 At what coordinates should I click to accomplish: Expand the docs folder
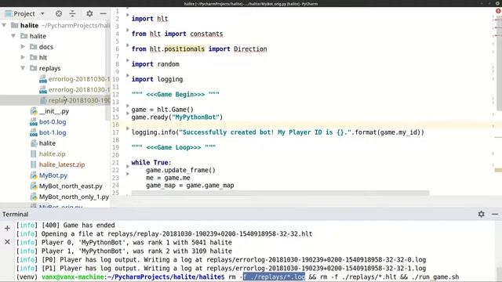coord(23,47)
